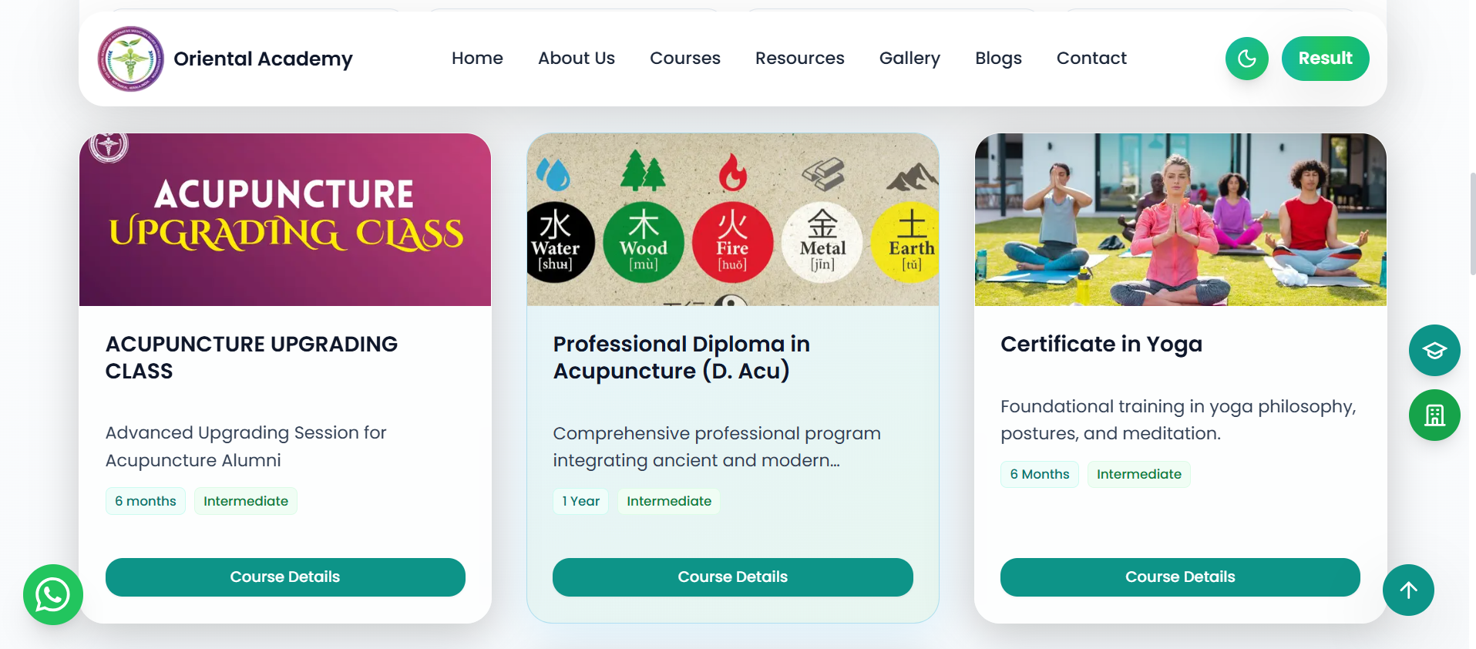
Task: Click the page vertical scrollbar thumb
Action: pyautogui.click(x=1472, y=224)
